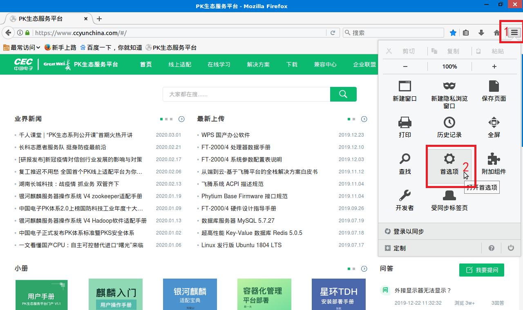This screenshot has width=523, height=310.
Task: Open the print dialog
Action: (405, 126)
